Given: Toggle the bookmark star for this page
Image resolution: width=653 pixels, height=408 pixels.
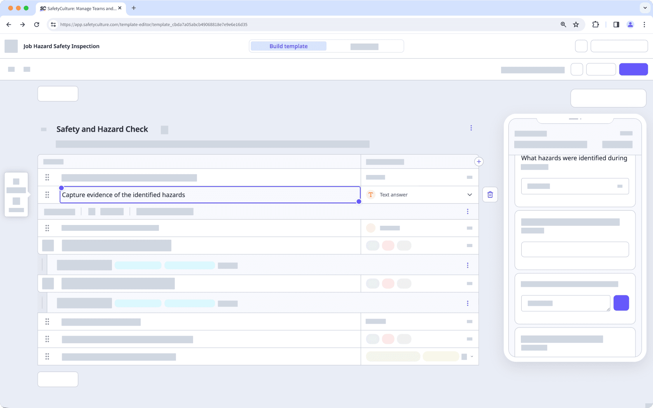Looking at the screenshot, I should click(576, 24).
